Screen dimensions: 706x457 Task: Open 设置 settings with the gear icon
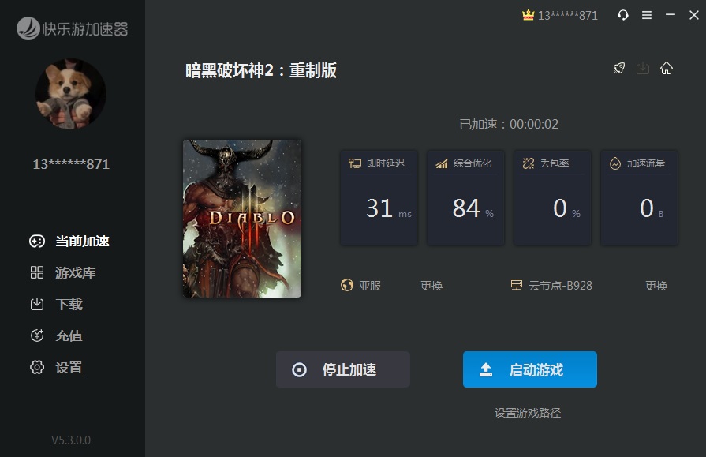tap(56, 368)
